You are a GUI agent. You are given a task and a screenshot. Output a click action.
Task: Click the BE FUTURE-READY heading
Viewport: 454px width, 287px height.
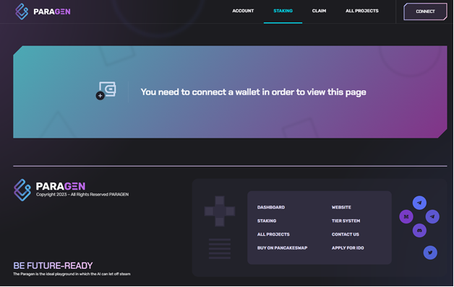point(53,265)
